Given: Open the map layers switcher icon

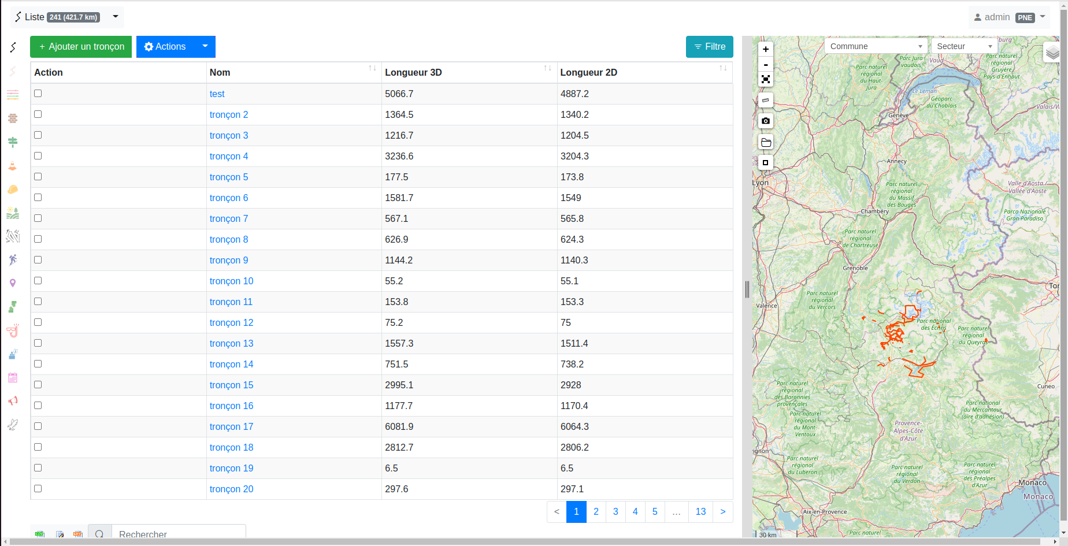Looking at the screenshot, I should pos(1052,53).
